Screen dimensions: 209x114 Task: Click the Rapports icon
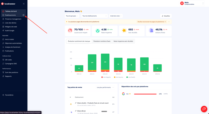click(x=3, y=76)
